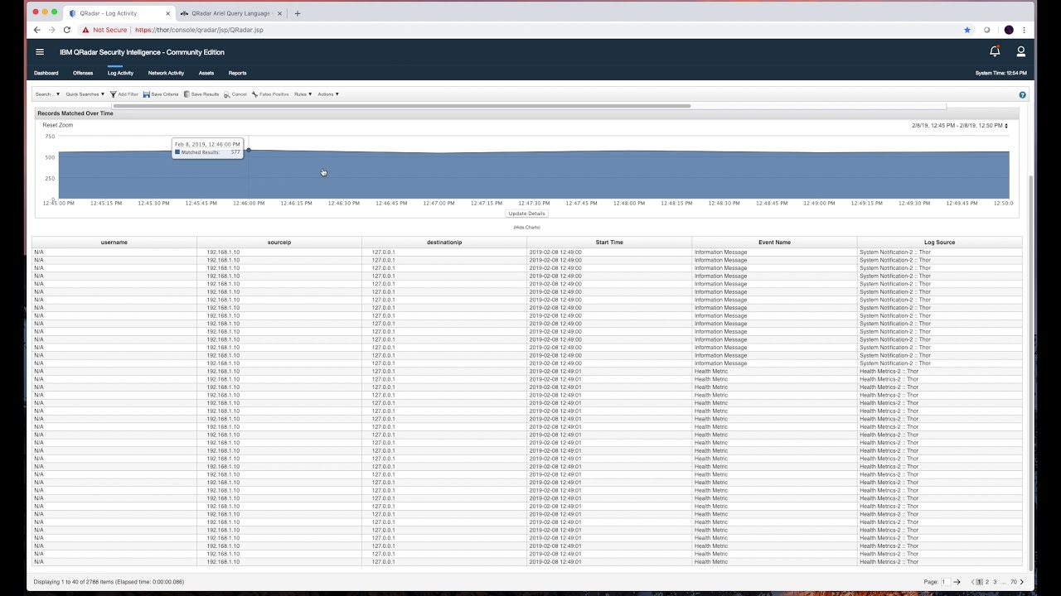Go back in browser history

[x=36, y=30]
